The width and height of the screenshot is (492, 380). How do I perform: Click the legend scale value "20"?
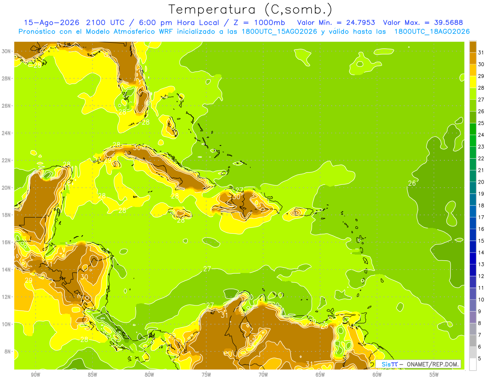pos(481,182)
